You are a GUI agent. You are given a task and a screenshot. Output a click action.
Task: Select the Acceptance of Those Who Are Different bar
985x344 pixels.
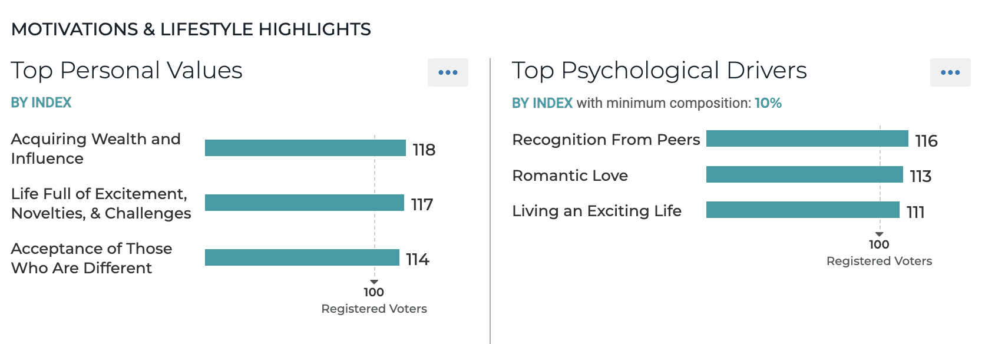click(x=302, y=257)
